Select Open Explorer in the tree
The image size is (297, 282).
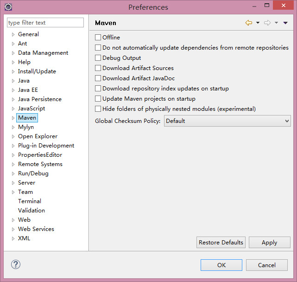coord(38,136)
